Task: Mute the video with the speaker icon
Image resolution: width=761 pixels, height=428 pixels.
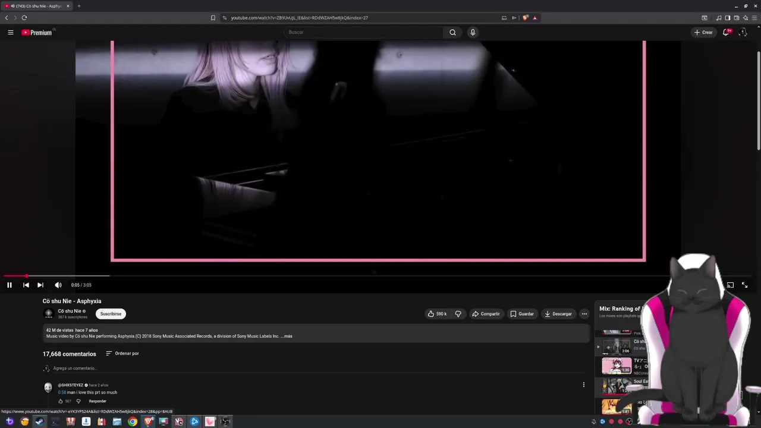Action: click(x=58, y=285)
